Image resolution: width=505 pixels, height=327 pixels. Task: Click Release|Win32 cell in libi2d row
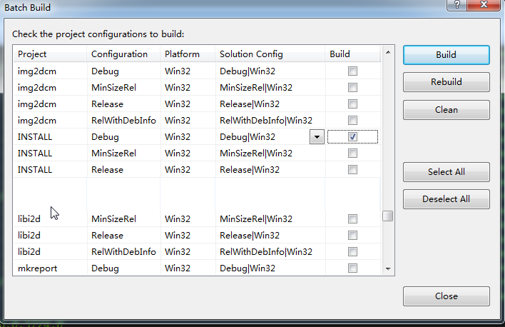coord(270,236)
